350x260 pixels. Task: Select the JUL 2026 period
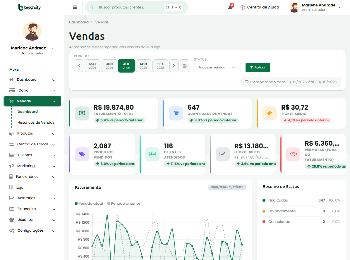point(126,66)
